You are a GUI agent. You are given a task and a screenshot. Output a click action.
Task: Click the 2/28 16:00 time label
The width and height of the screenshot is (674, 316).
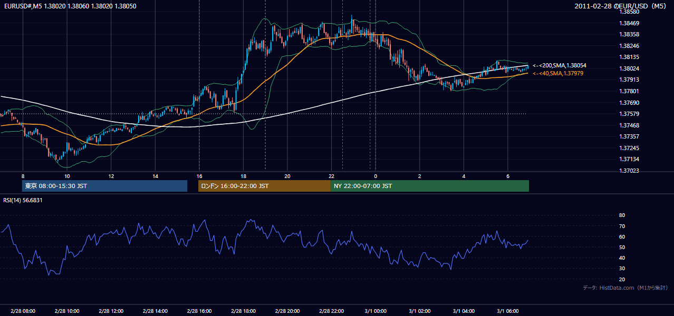(x=199, y=311)
